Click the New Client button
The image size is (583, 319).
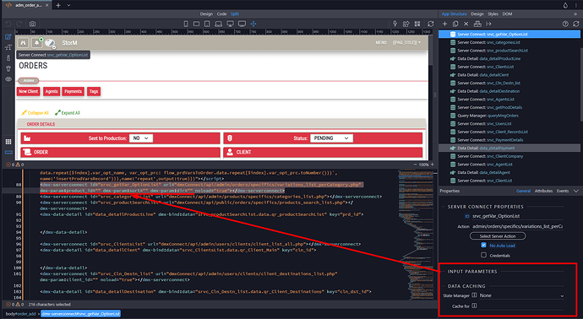pos(28,91)
